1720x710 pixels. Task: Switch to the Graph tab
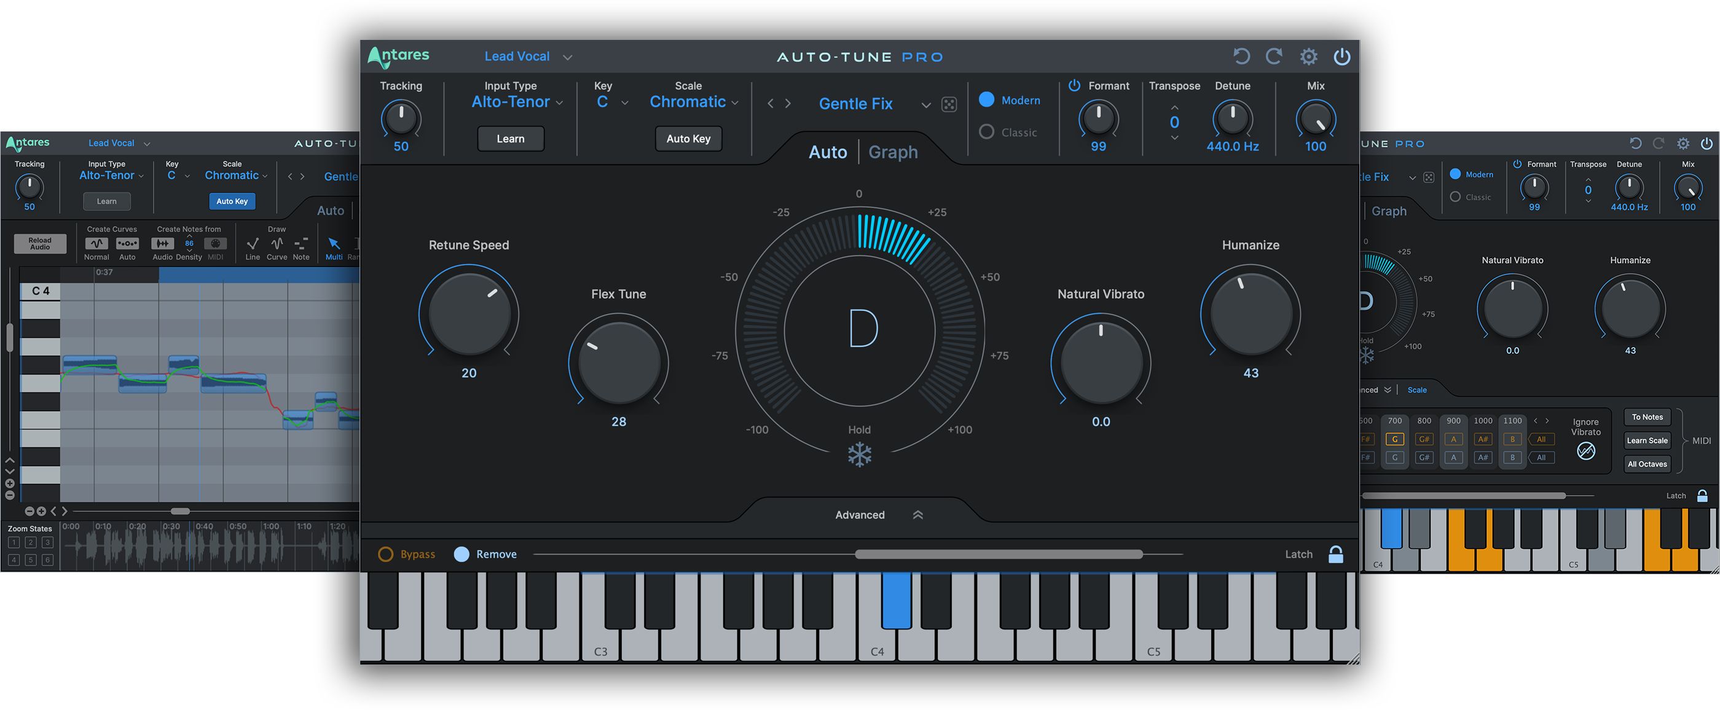[x=893, y=152]
